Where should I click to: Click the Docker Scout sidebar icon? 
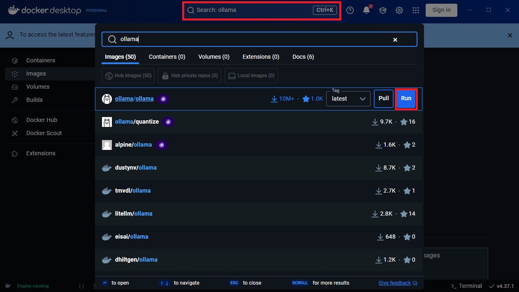point(15,133)
